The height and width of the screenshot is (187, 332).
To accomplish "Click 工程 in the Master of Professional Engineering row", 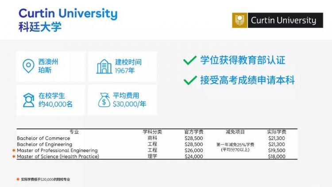I will [x=152, y=150].
